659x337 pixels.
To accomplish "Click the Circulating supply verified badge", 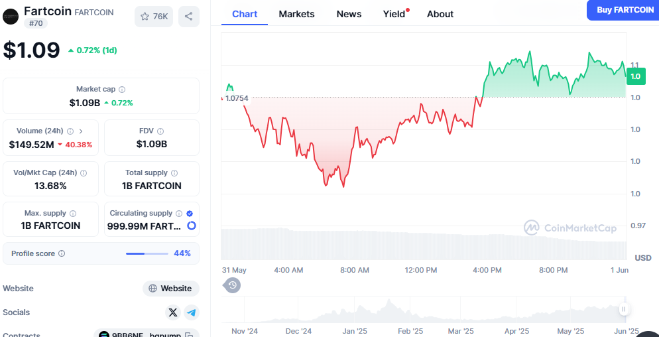I will coord(190,214).
